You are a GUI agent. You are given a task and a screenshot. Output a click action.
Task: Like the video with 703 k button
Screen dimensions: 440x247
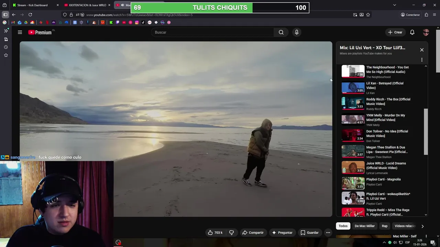pos(215,233)
